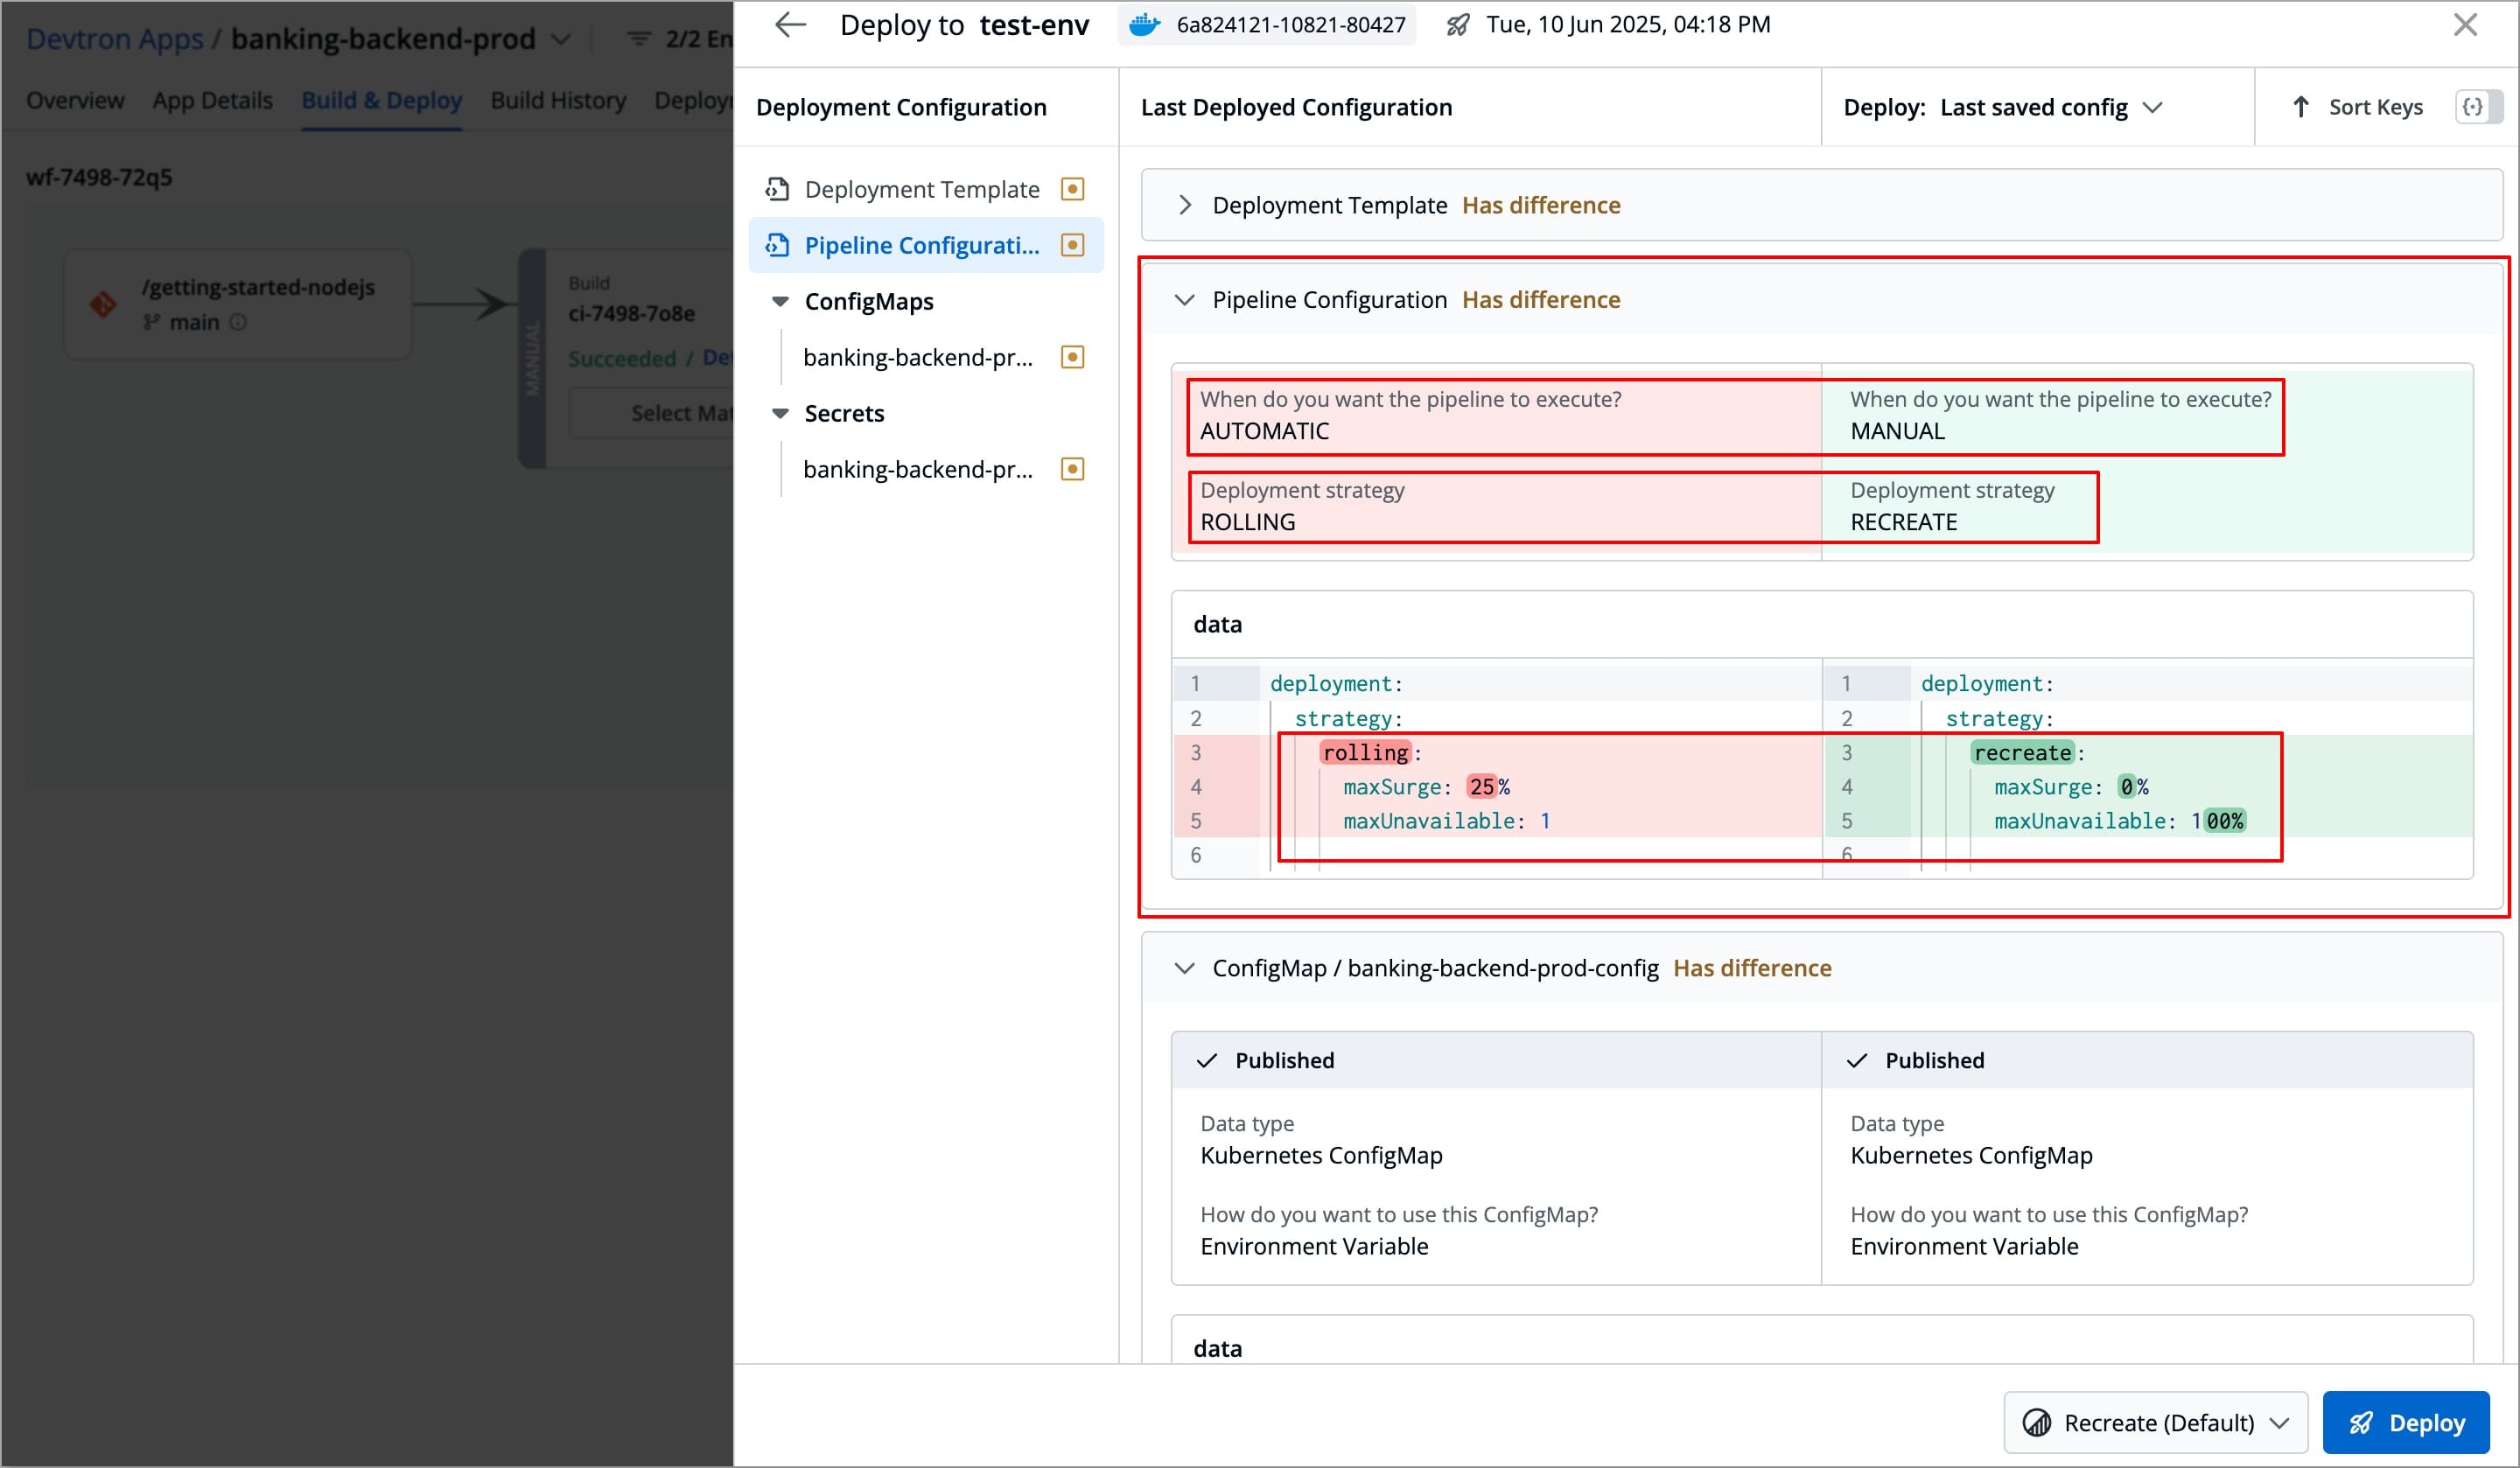Click Devtron Apps breadcrumb link
The width and height of the screenshot is (2520, 1468).
pyautogui.click(x=113, y=38)
